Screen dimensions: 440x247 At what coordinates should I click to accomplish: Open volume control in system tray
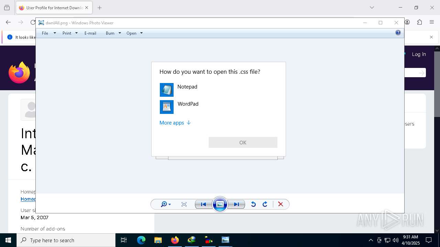pos(395,240)
